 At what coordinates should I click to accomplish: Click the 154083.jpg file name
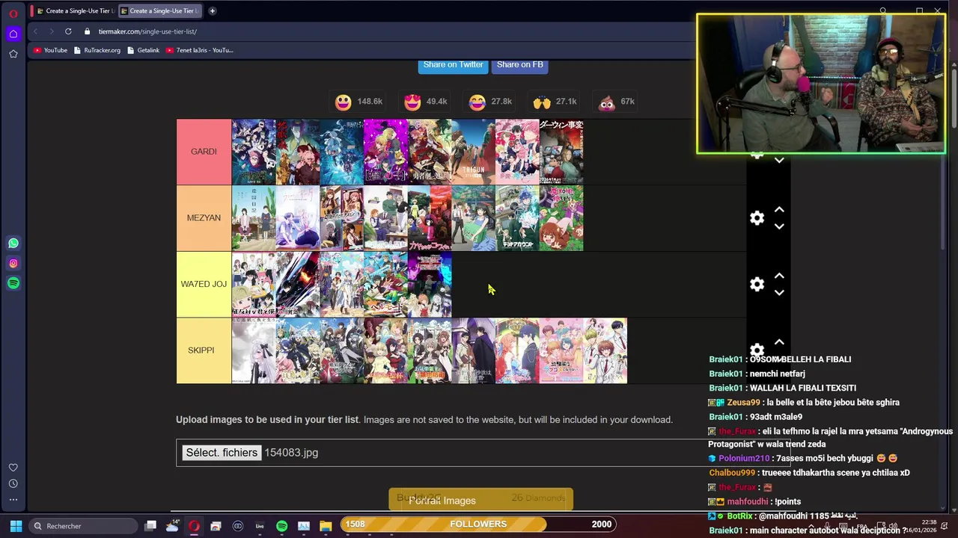click(x=291, y=453)
